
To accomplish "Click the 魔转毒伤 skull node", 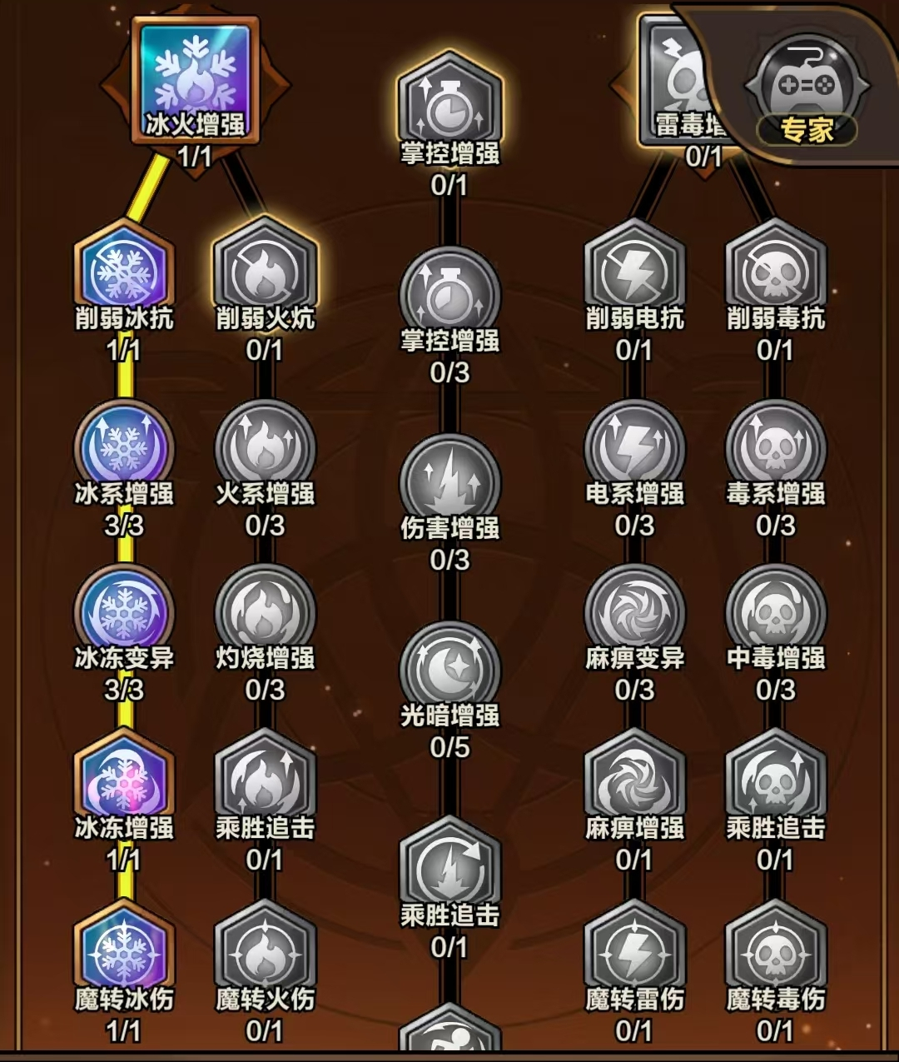I will coord(776,948).
